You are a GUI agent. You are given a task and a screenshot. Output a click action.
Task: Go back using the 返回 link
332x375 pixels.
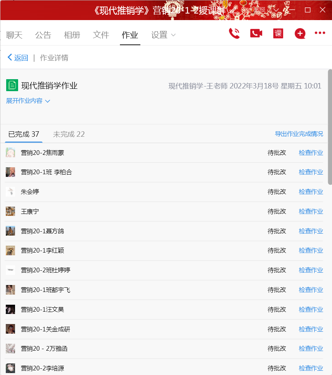coord(18,58)
